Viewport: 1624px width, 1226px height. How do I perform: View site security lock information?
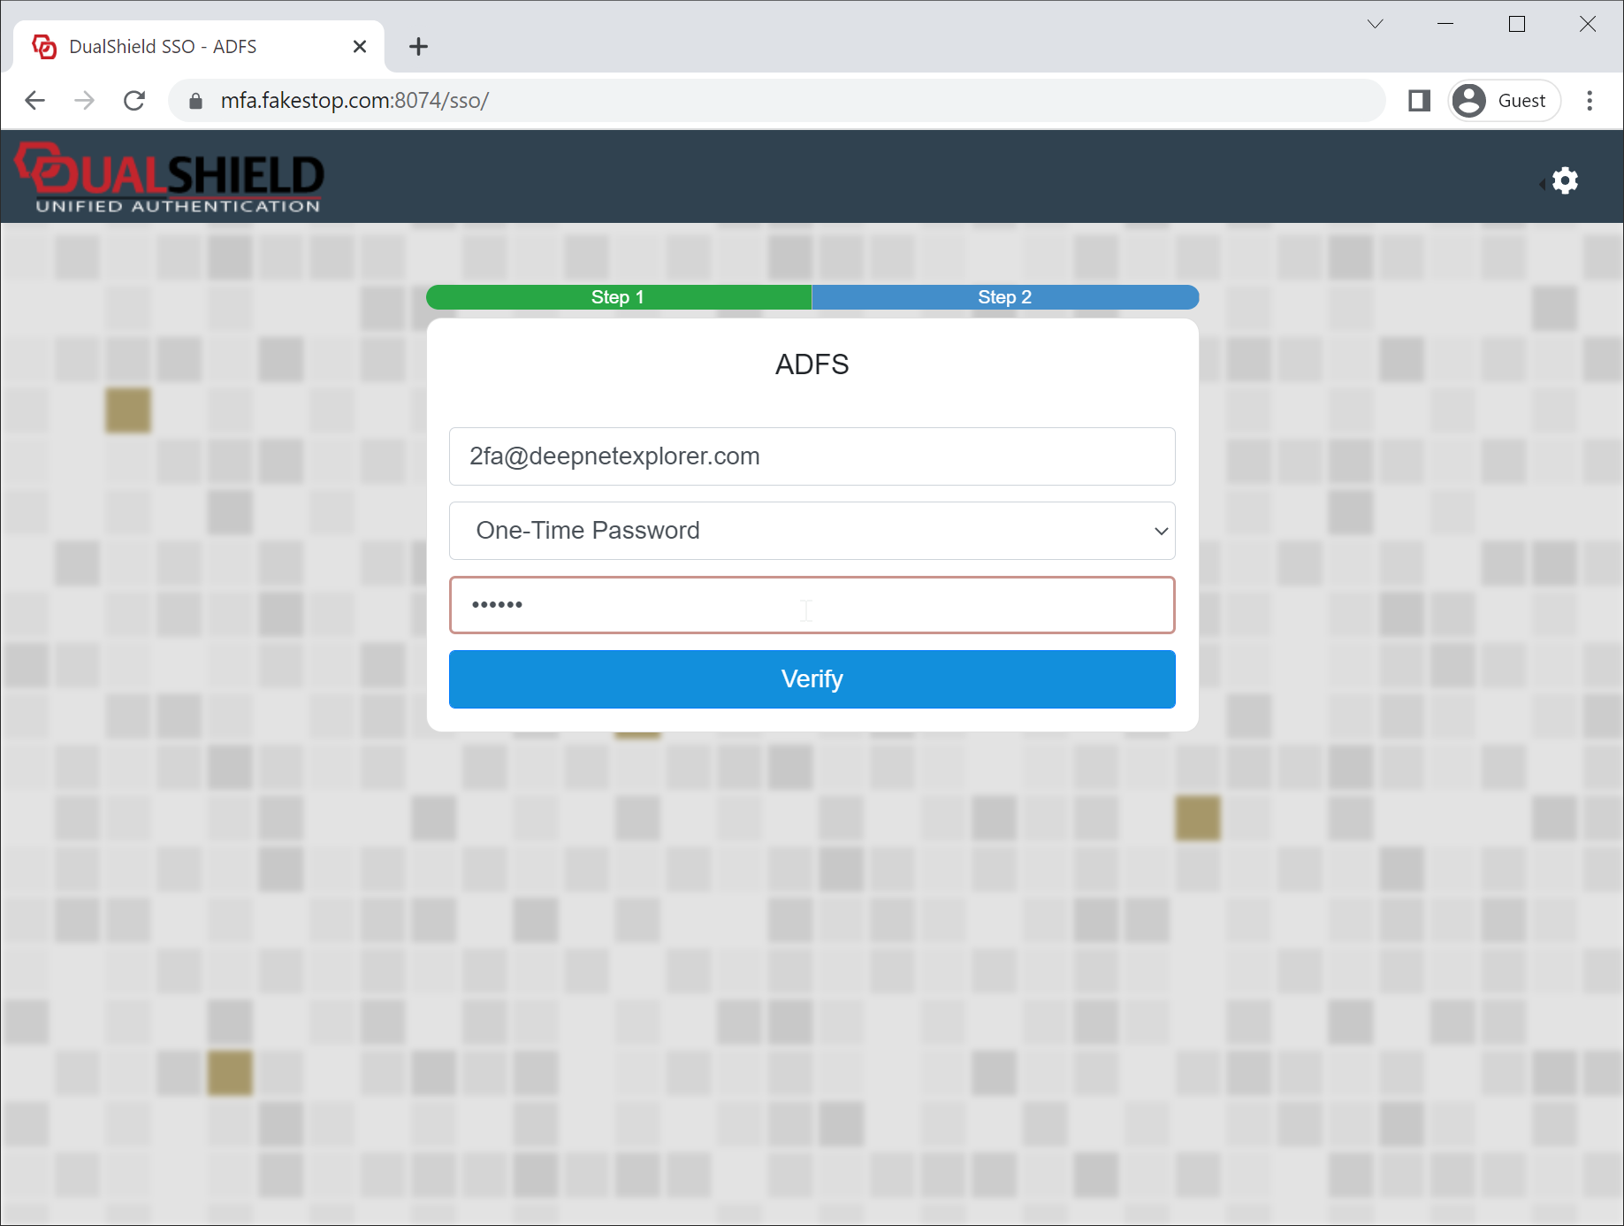point(196,101)
